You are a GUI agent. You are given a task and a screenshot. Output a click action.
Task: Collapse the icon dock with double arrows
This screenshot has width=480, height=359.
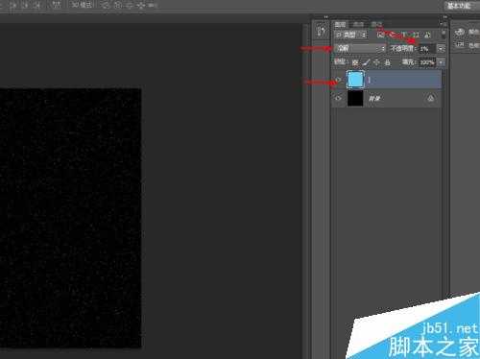click(x=325, y=17)
